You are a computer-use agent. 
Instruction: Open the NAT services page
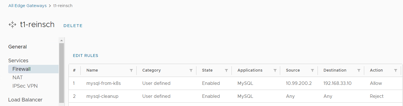18,78
